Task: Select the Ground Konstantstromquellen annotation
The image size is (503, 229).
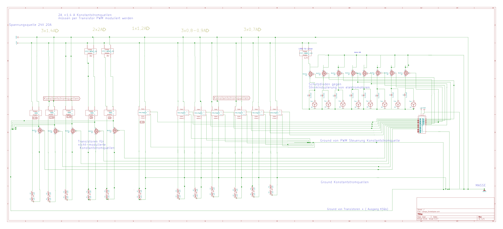Action: pyautogui.click(x=345, y=182)
